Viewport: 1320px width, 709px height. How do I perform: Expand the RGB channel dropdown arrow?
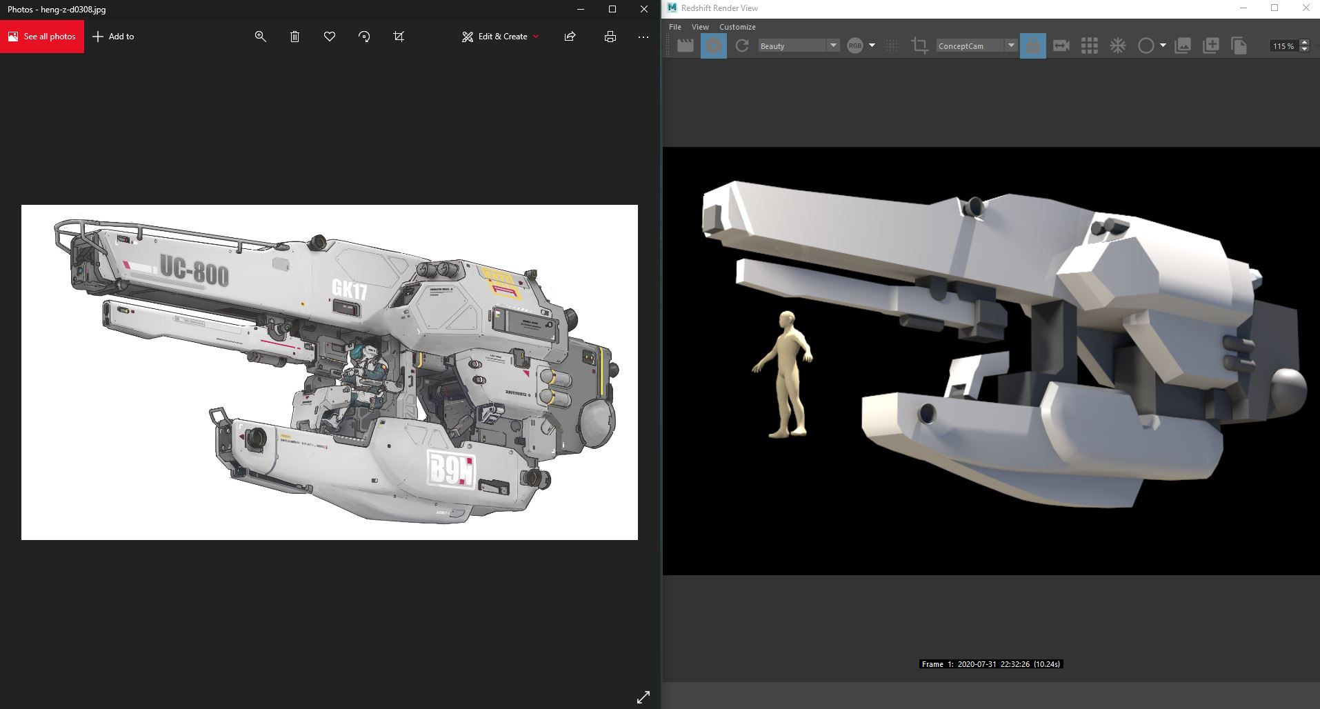pos(872,46)
